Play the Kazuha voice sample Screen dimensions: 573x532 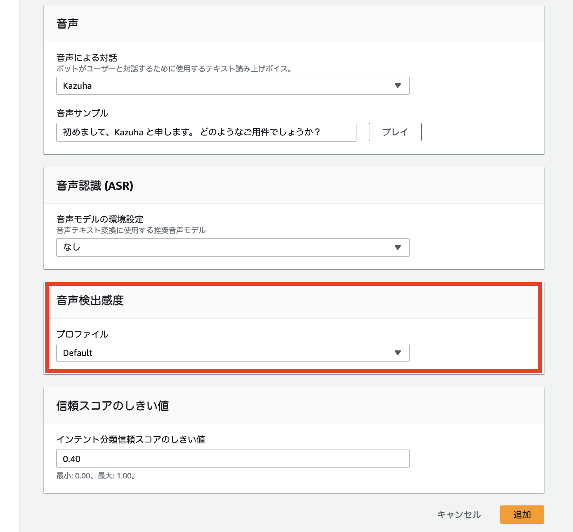(395, 132)
